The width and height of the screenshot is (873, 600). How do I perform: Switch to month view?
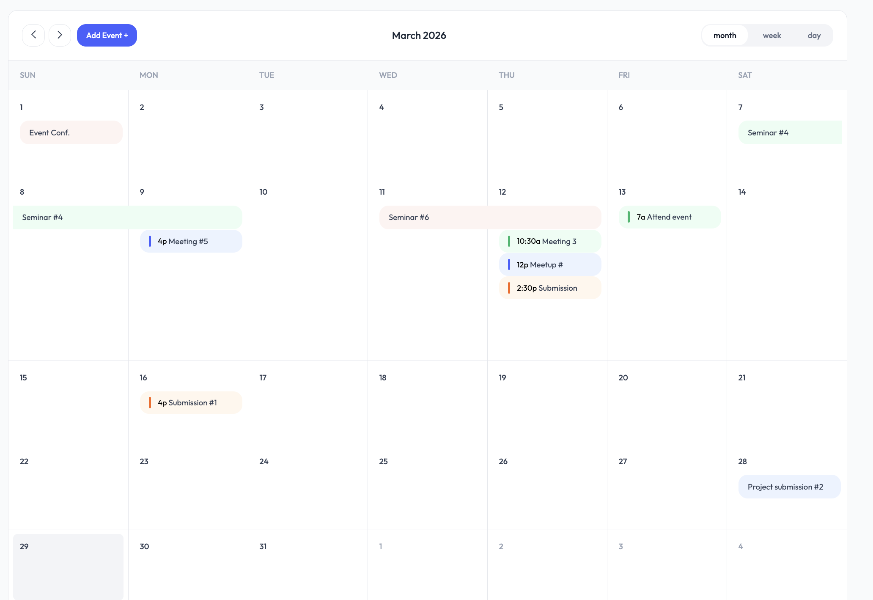725,35
